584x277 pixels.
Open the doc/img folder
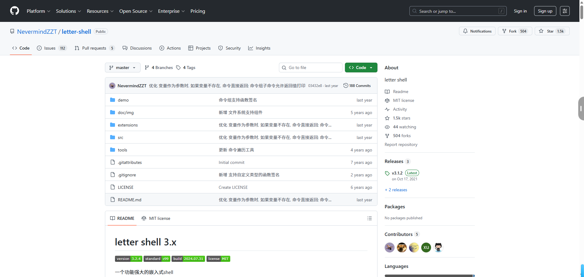point(126,113)
